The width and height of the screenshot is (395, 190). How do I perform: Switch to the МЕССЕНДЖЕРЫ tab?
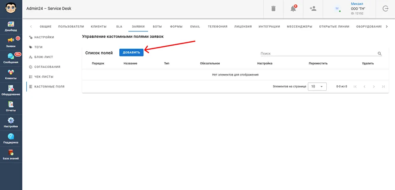(300, 26)
